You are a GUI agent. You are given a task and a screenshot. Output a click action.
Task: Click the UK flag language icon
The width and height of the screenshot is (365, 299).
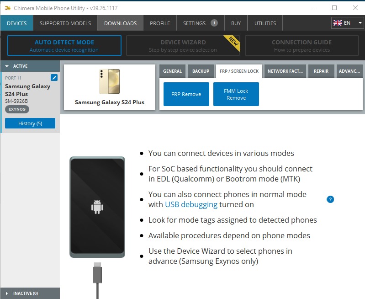[x=337, y=23]
